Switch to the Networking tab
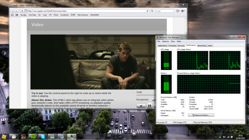249x140 pixels. [x=202, y=45]
